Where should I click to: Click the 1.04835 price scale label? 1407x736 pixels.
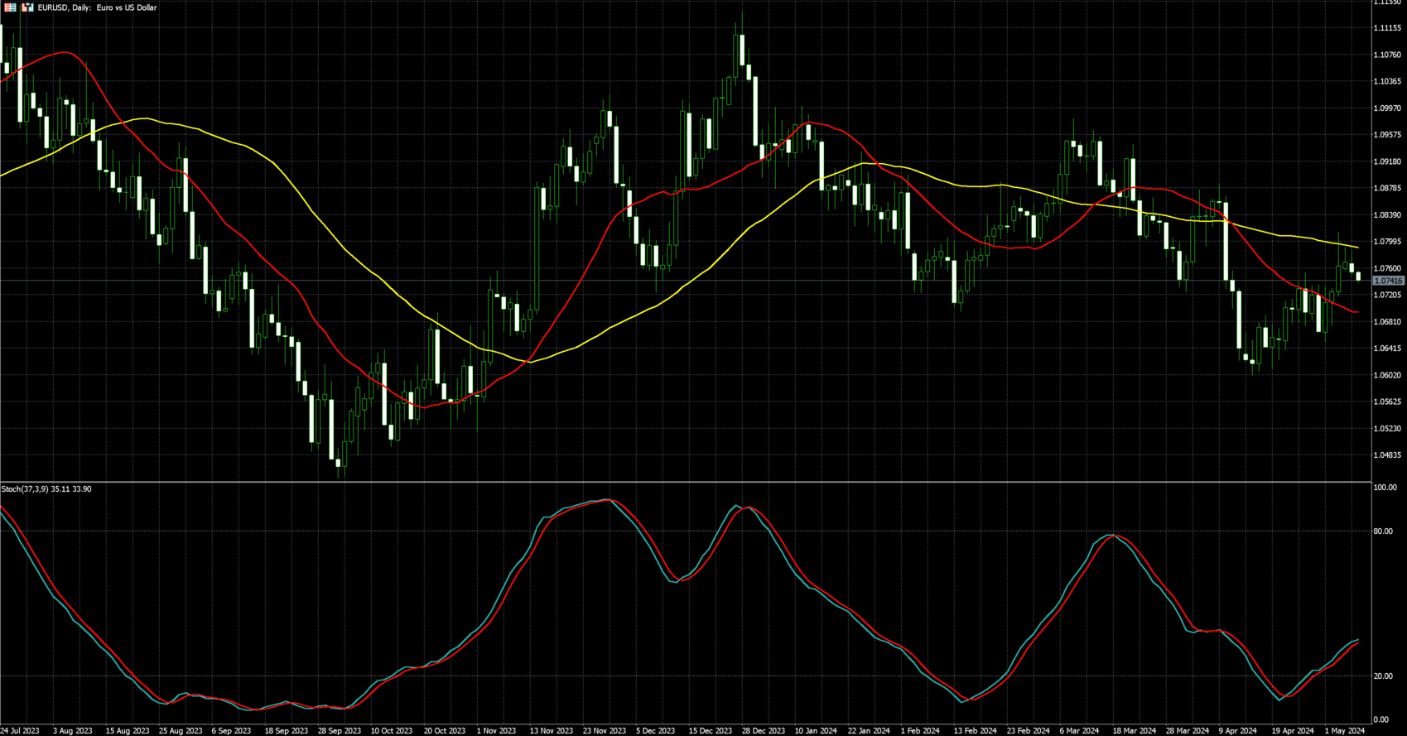[1387, 455]
